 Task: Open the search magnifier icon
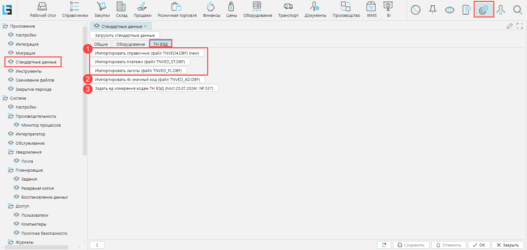pos(517,10)
